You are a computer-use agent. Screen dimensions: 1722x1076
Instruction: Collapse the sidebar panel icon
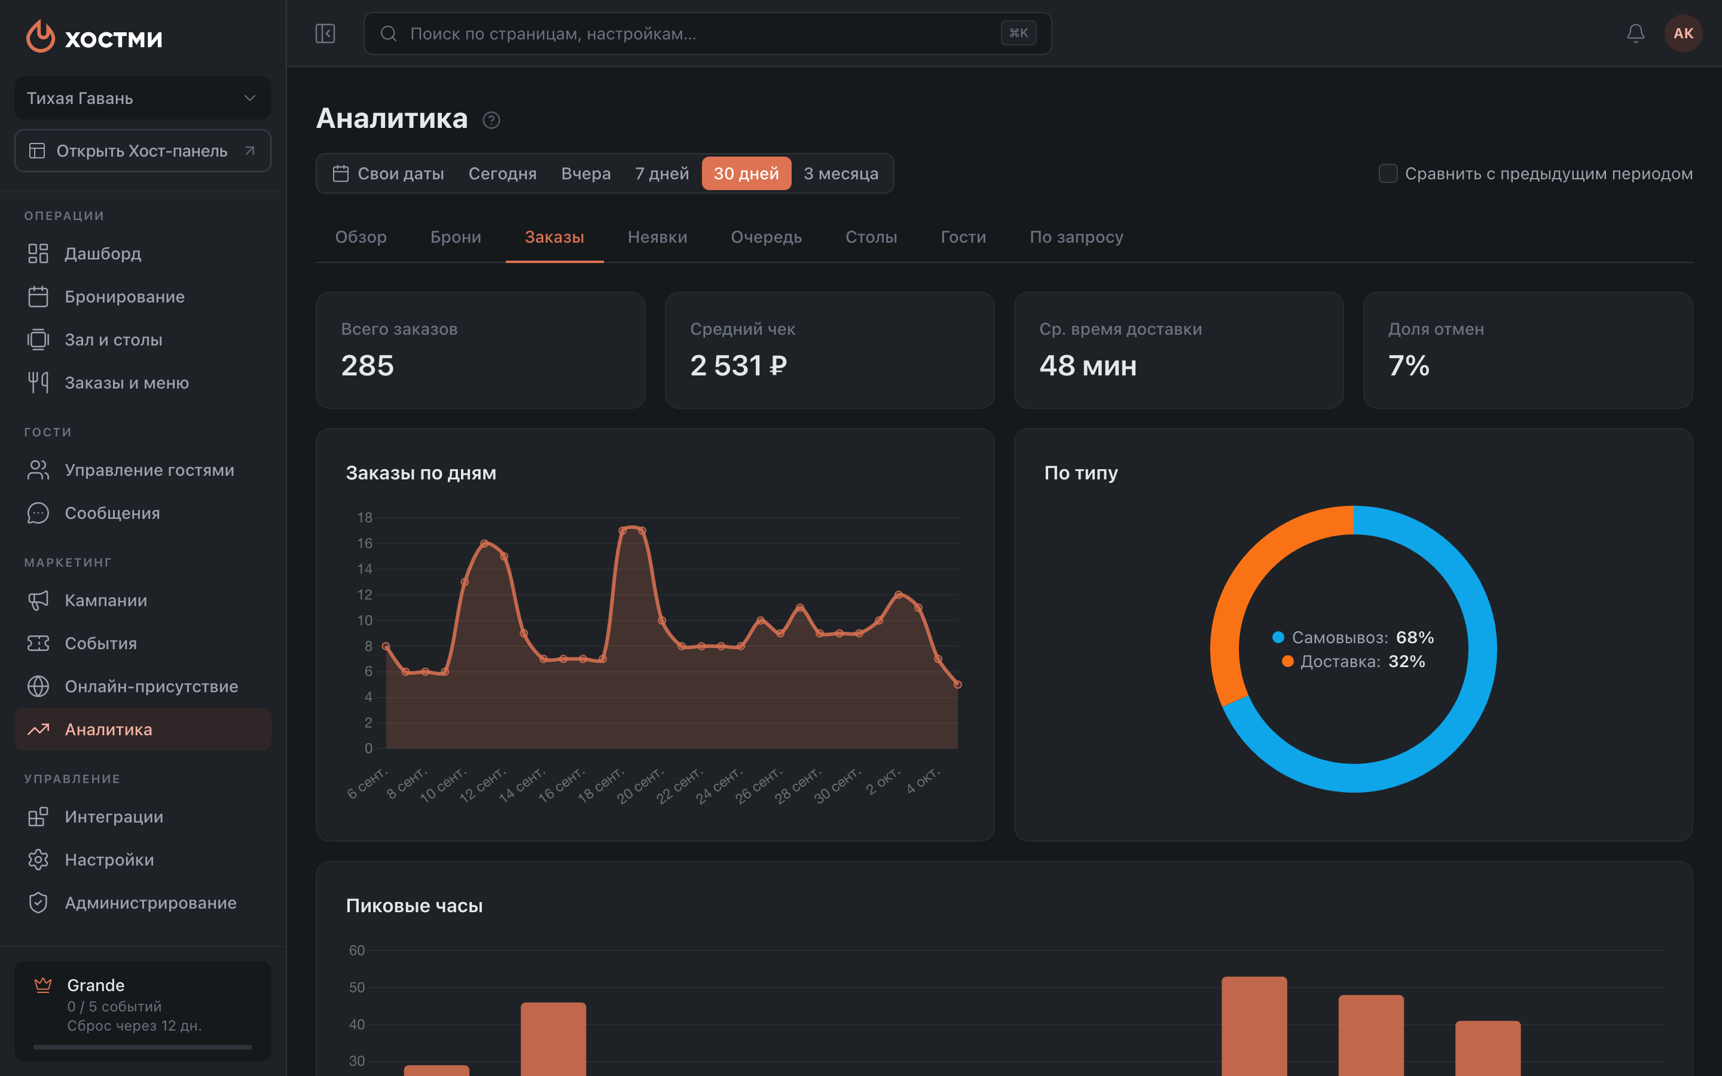pyautogui.click(x=325, y=33)
